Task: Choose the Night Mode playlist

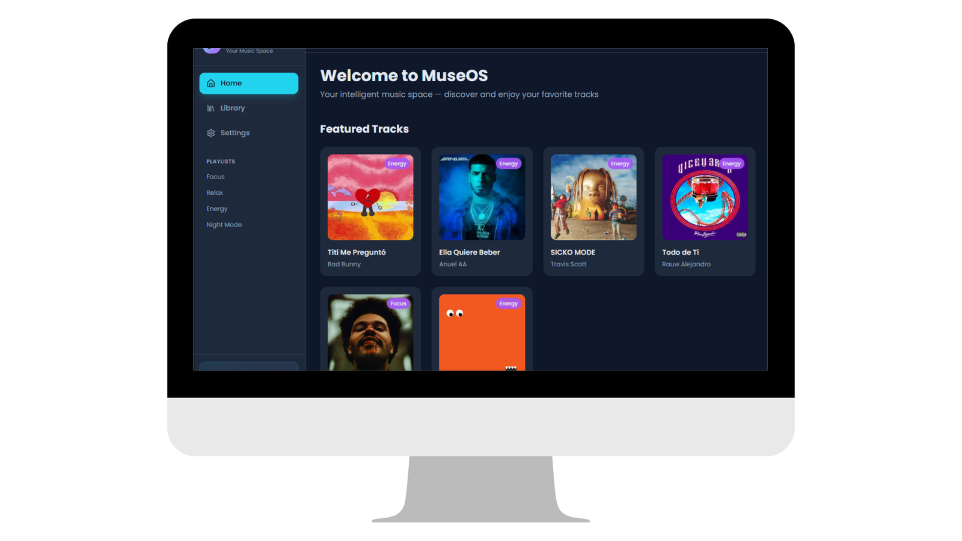Action: tap(224, 225)
